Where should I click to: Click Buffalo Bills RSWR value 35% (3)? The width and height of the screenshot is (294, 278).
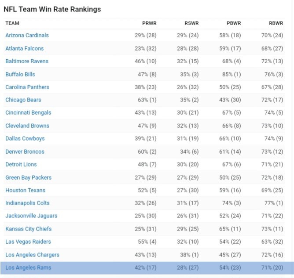(189, 74)
